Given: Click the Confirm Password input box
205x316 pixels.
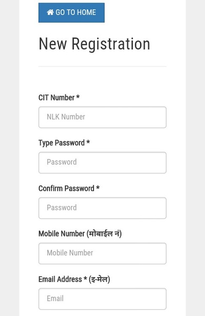Looking at the screenshot, I should [x=102, y=208].
